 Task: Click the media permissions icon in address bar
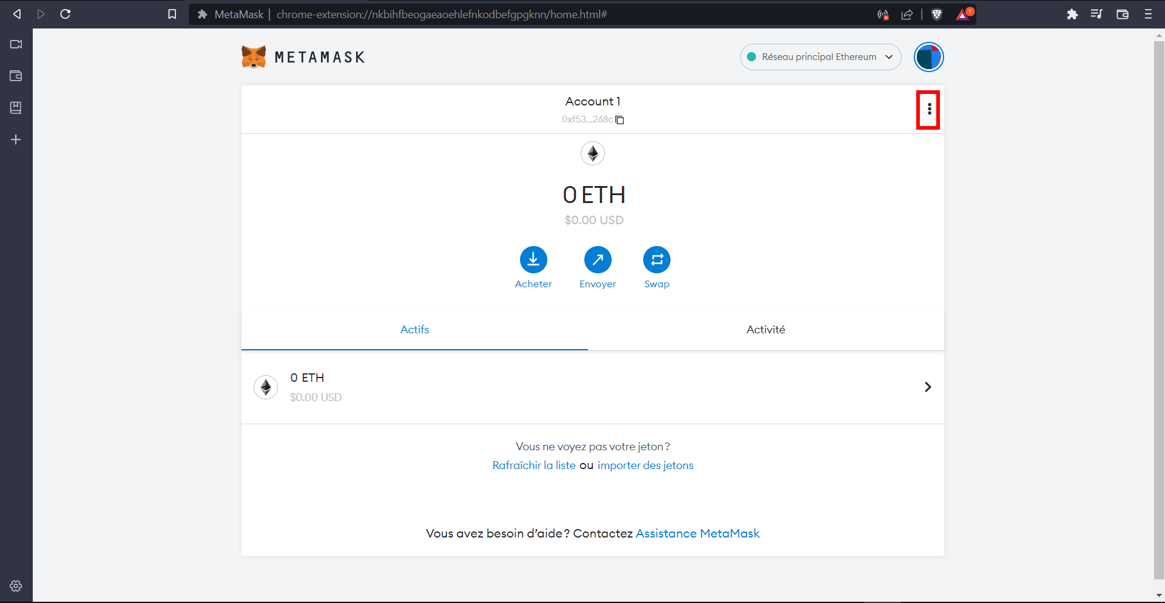coord(883,15)
